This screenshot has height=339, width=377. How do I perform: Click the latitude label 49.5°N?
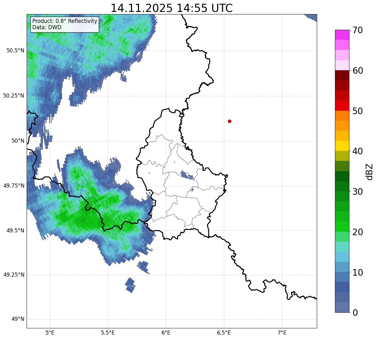tap(15, 230)
